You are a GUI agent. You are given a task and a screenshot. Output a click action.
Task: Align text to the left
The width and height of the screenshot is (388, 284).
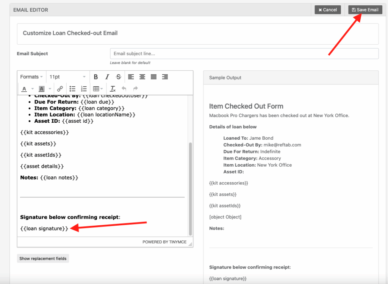131,77
